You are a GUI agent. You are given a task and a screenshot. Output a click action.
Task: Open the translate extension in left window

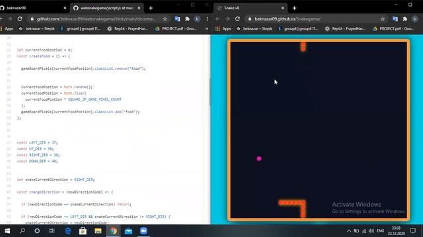click(177, 19)
